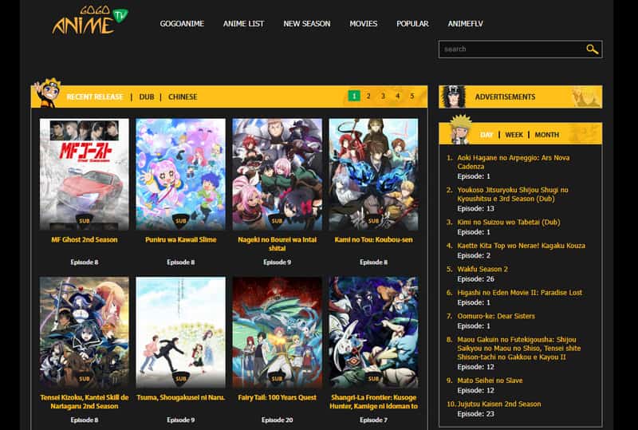
Task: Open the ANIMEFLV menu link
Action: click(466, 24)
